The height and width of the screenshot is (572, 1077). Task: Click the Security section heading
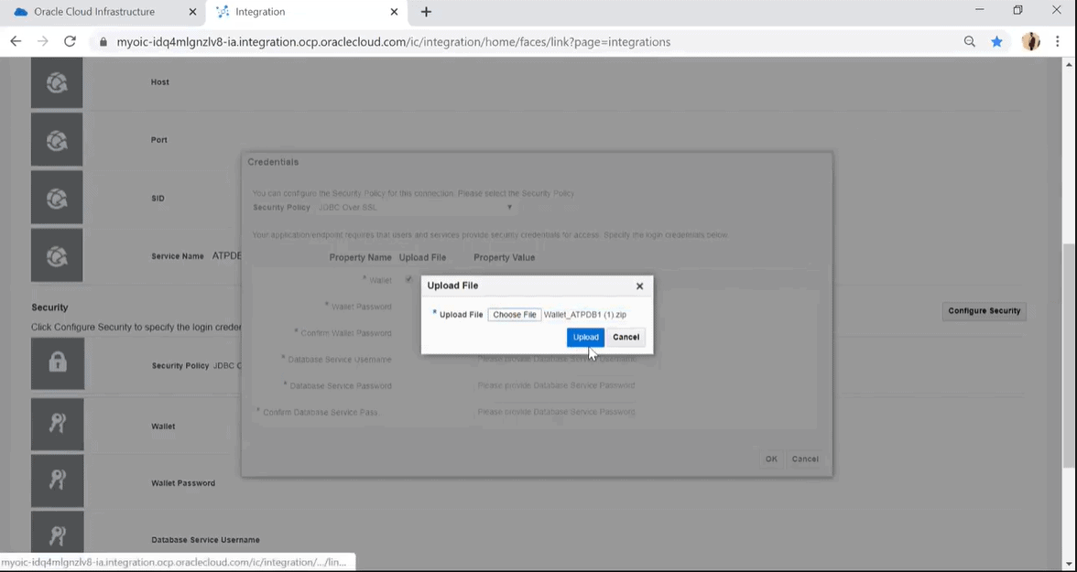pyautogui.click(x=49, y=308)
